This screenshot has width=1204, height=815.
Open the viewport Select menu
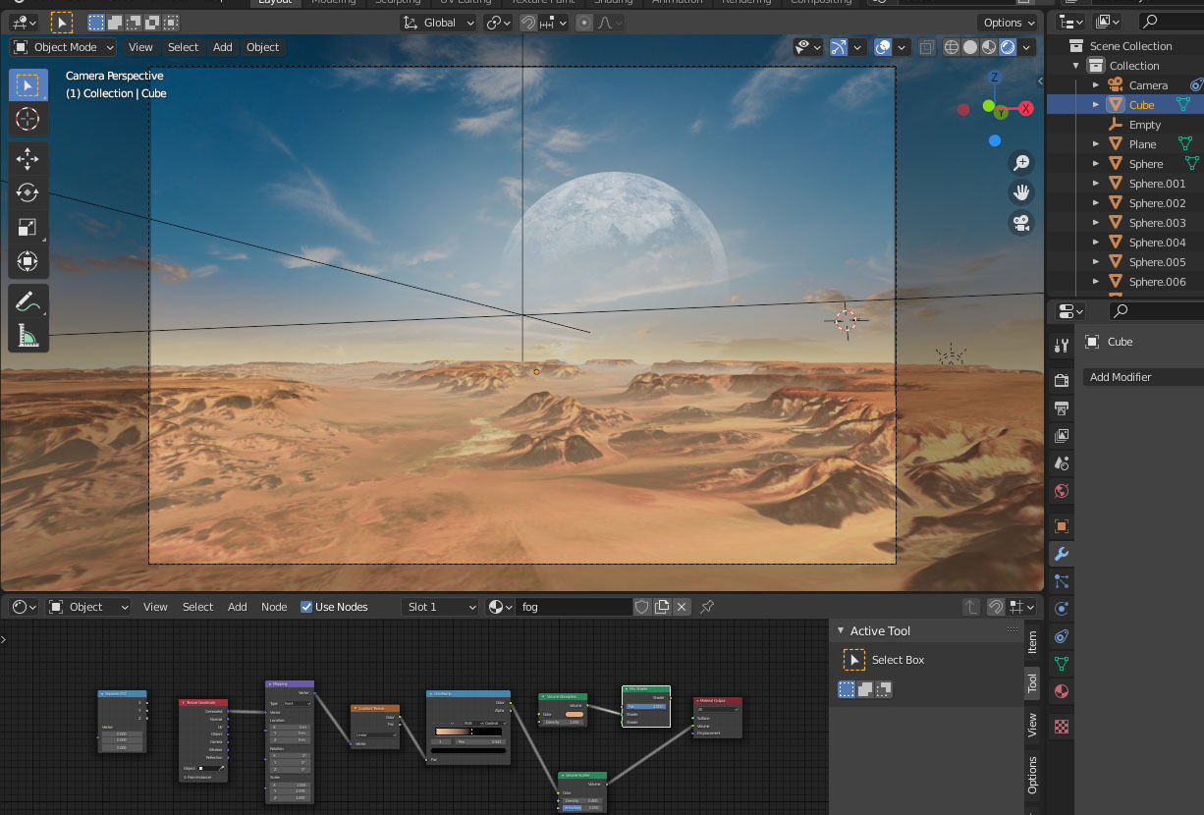(183, 47)
